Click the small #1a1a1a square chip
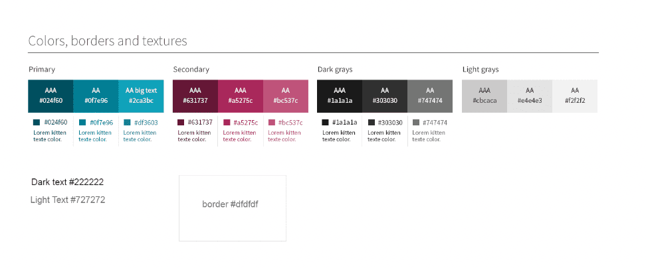This screenshot has height=268, width=646. [x=326, y=123]
